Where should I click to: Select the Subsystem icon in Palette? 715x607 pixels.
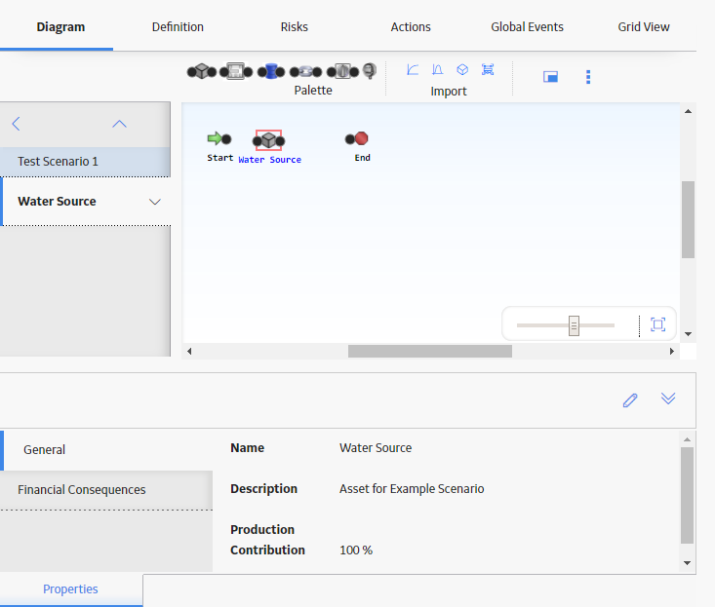coord(236,71)
